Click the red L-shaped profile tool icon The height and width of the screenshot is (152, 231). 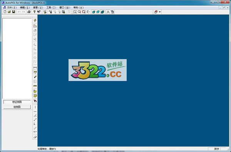pos(35,26)
